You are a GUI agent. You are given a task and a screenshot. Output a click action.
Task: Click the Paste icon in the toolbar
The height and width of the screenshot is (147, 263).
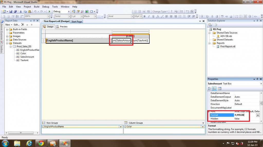tap(29, 12)
